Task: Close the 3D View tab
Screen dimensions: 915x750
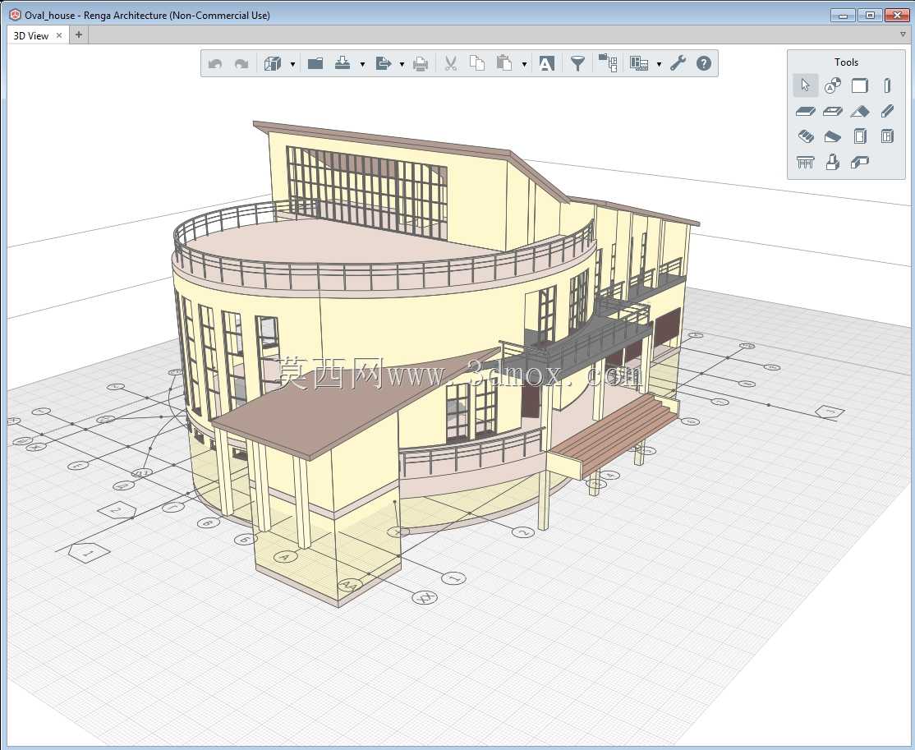Action: point(59,35)
